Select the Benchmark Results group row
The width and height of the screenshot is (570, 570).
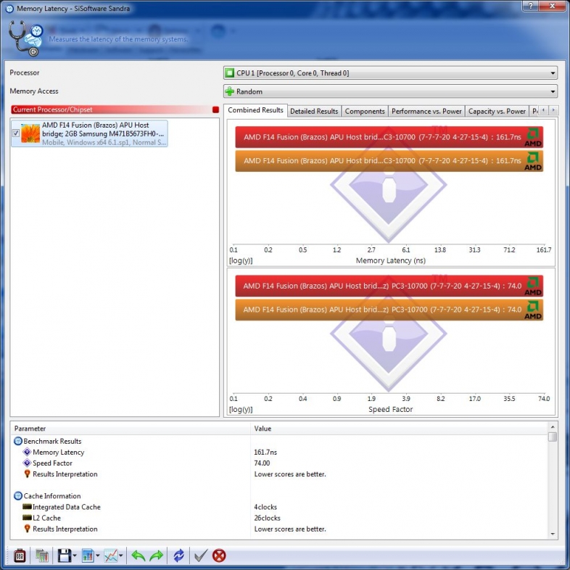[278, 442]
